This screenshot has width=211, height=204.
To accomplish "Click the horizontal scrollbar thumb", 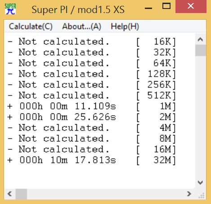I will click(21, 194).
